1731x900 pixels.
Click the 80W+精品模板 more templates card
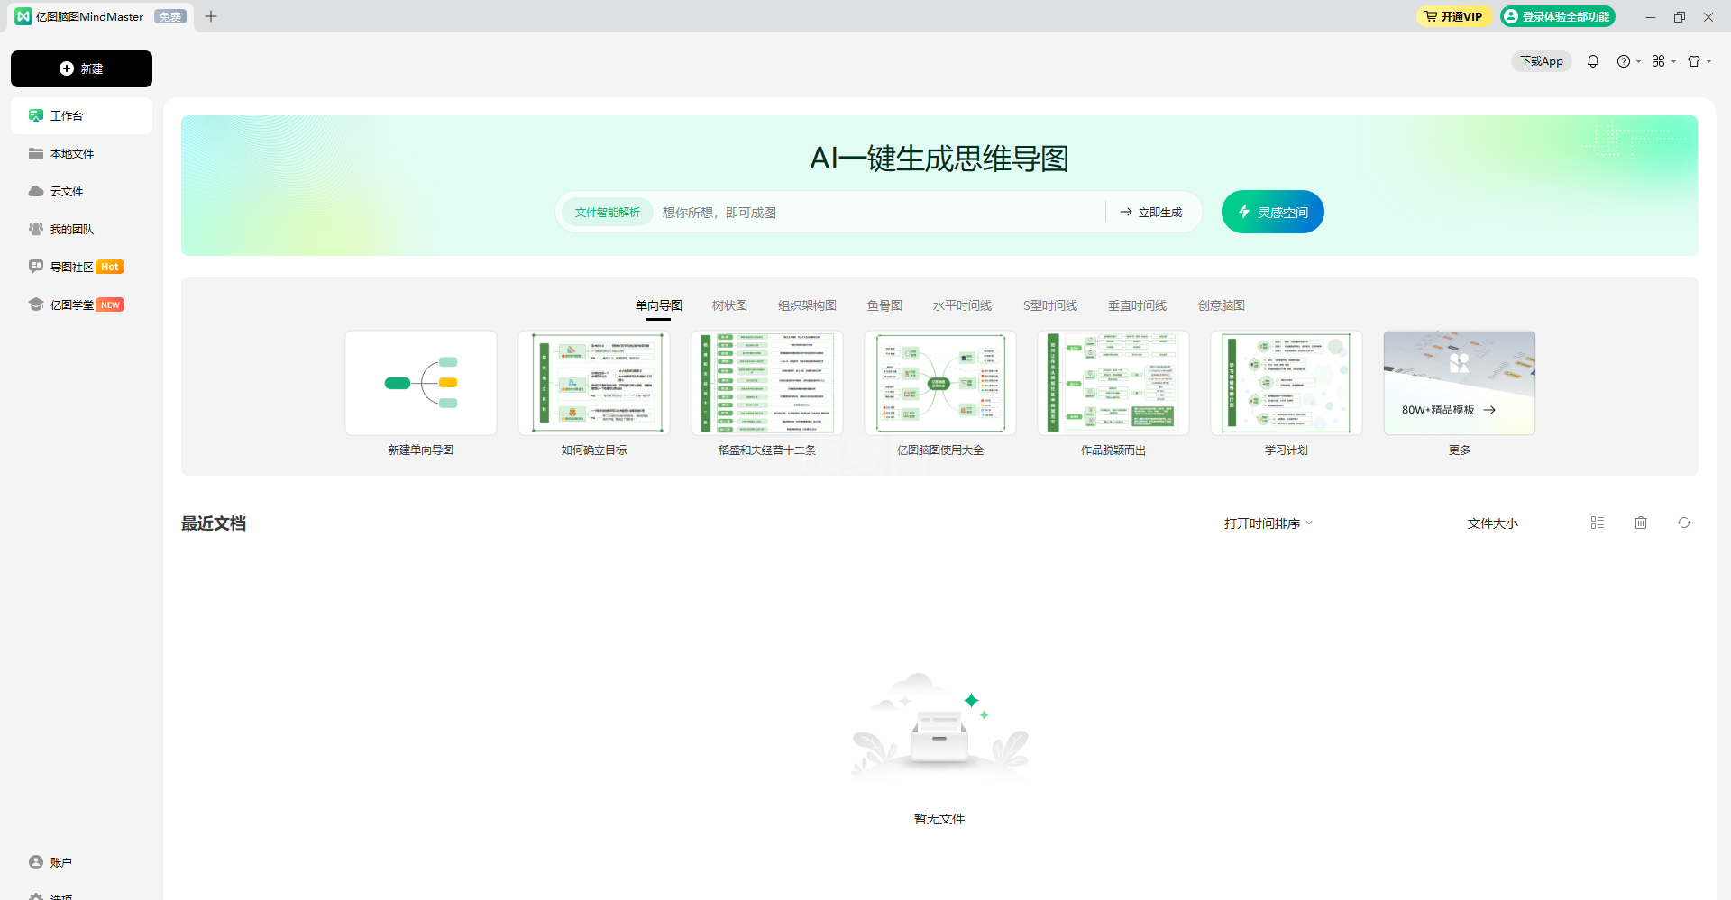1460,383
